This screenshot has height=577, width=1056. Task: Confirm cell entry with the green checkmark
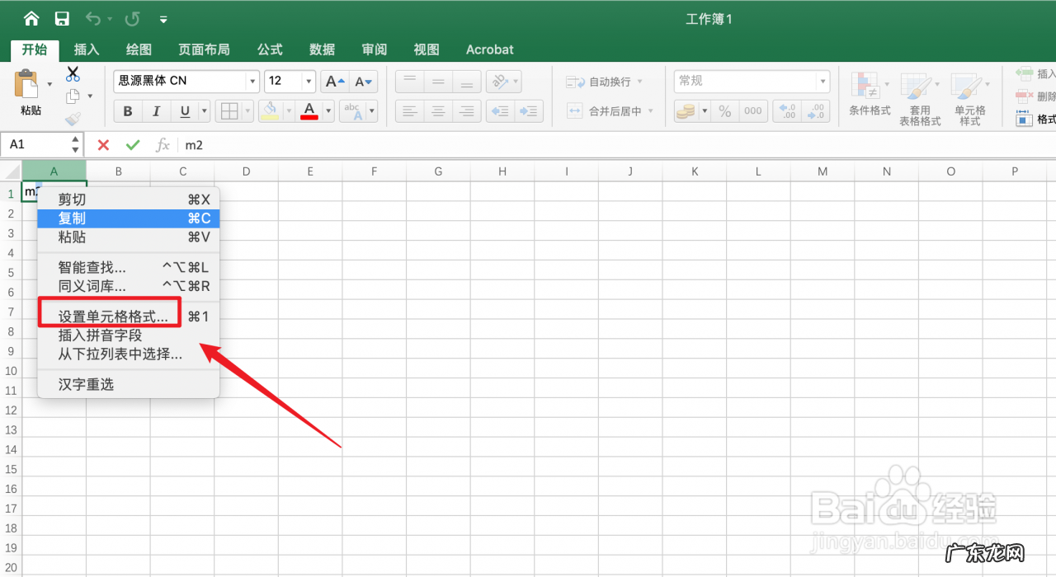[133, 144]
